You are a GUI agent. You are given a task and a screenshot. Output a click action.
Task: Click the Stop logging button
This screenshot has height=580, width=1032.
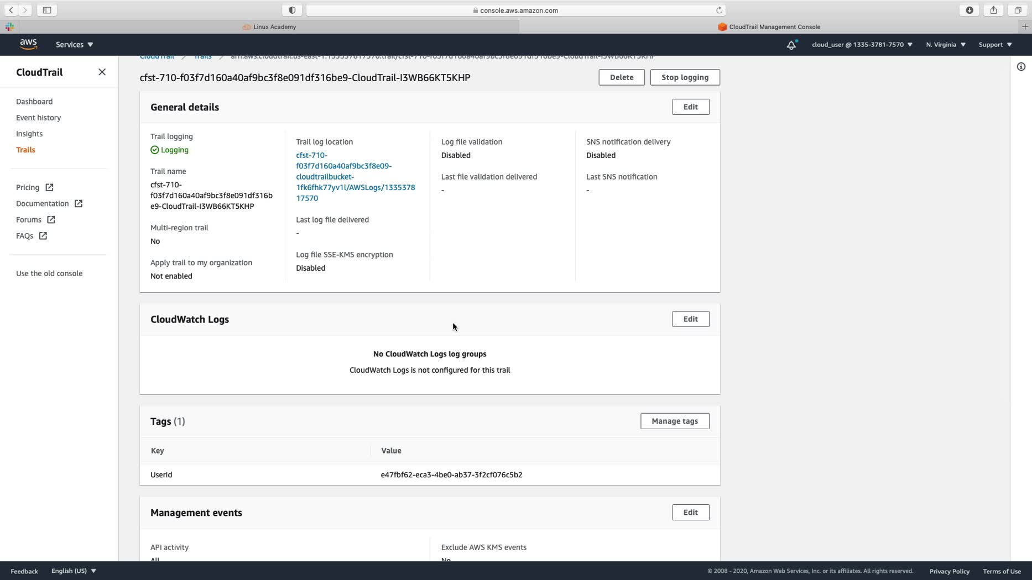point(685,77)
